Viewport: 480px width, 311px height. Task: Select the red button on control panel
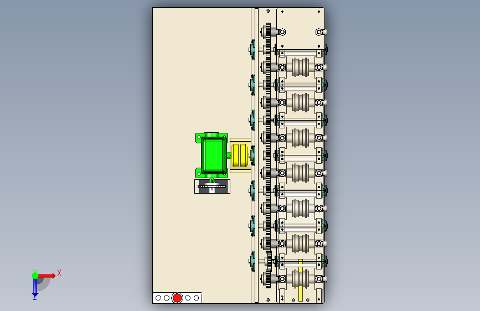coord(177,298)
